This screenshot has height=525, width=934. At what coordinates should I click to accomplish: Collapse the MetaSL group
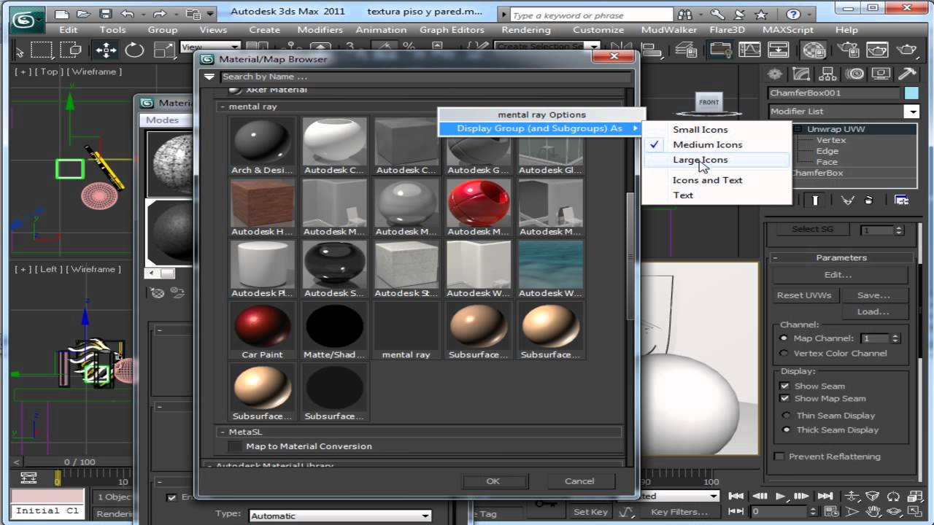(223, 432)
